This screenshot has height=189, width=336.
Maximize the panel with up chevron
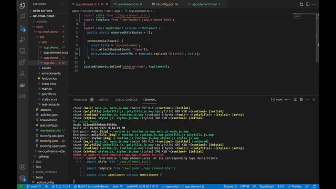coord(308,99)
